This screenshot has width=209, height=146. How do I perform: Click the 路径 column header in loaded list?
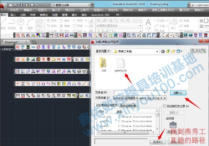coord(119,112)
